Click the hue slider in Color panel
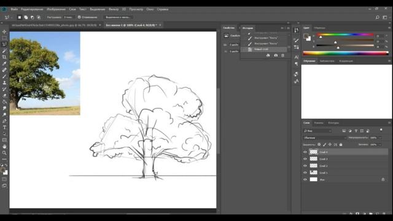Screen dimensions: 393x221 [345, 34]
